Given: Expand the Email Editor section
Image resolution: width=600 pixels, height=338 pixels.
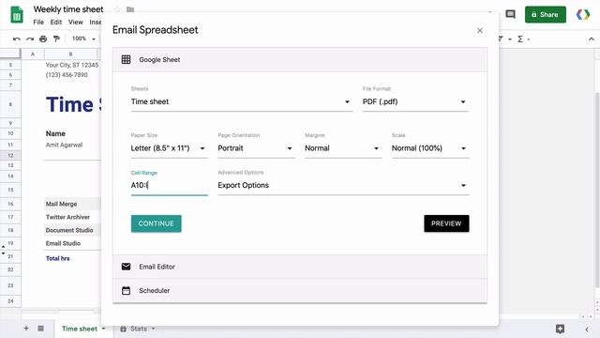Looking at the screenshot, I should [x=300, y=267].
